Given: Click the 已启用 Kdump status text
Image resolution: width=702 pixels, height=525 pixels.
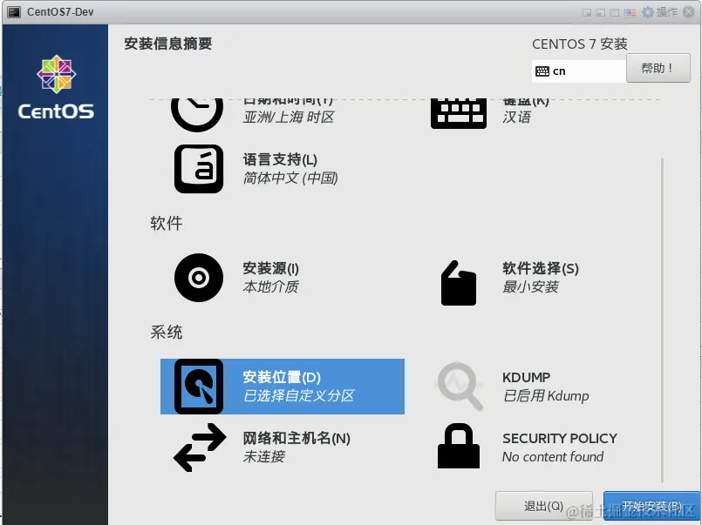Looking at the screenshot, I should (546, 396).
